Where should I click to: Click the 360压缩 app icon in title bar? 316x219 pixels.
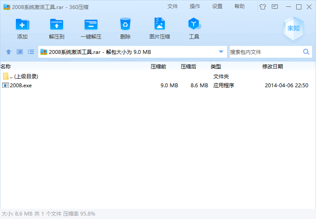tap(7, 7)
